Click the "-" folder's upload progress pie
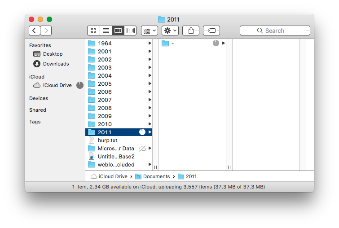 pyautogui.click(x=216, y=43)
